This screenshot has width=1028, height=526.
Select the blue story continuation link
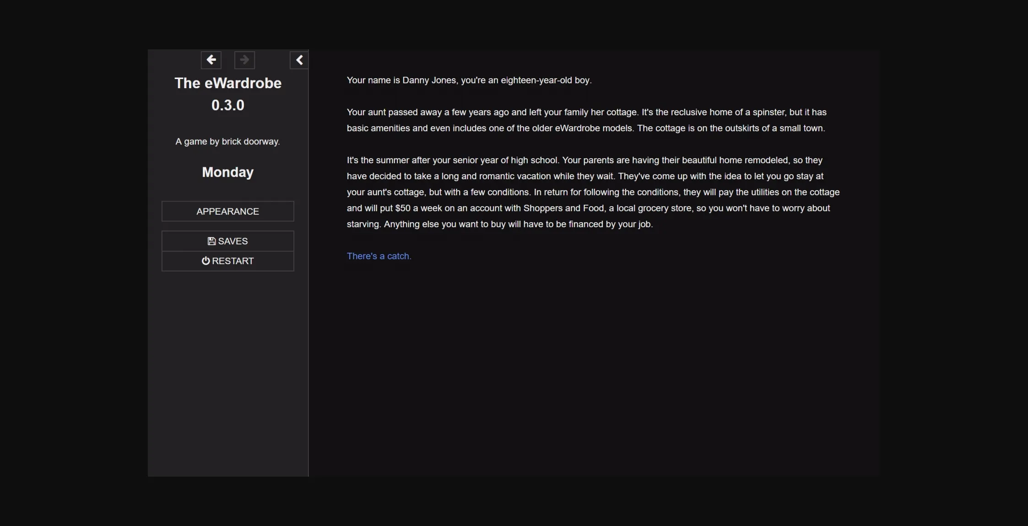(379, 256)
